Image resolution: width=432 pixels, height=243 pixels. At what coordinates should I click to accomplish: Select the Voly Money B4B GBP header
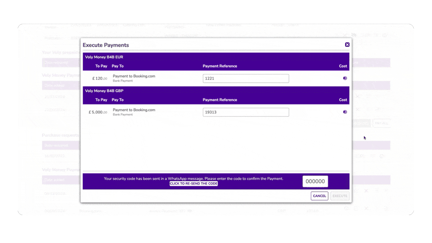tap(104, 91)
